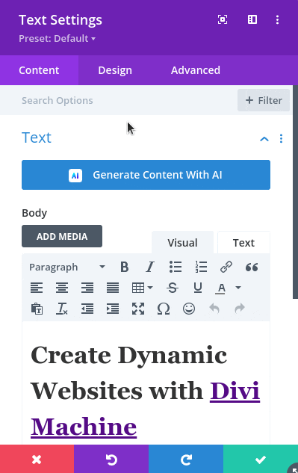Select the Text editor tab
Image resolution: width=298 pixels, height=473 pixels.
click(243, 243)
